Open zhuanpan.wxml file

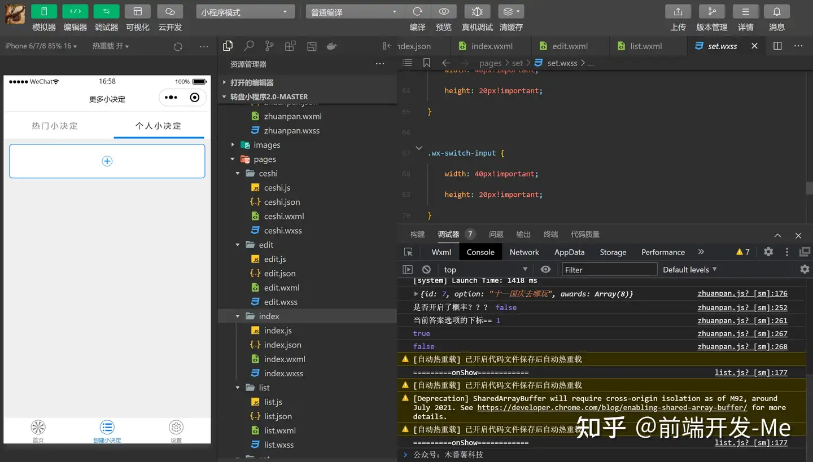(292, 116)
